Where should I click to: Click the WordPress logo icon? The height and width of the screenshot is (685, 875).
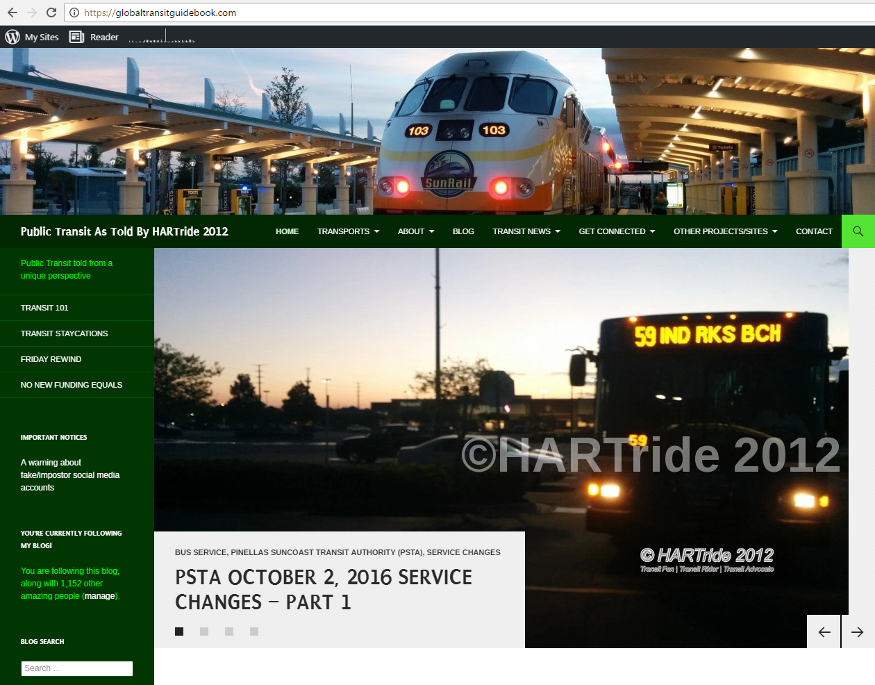(x=12, y=37)
